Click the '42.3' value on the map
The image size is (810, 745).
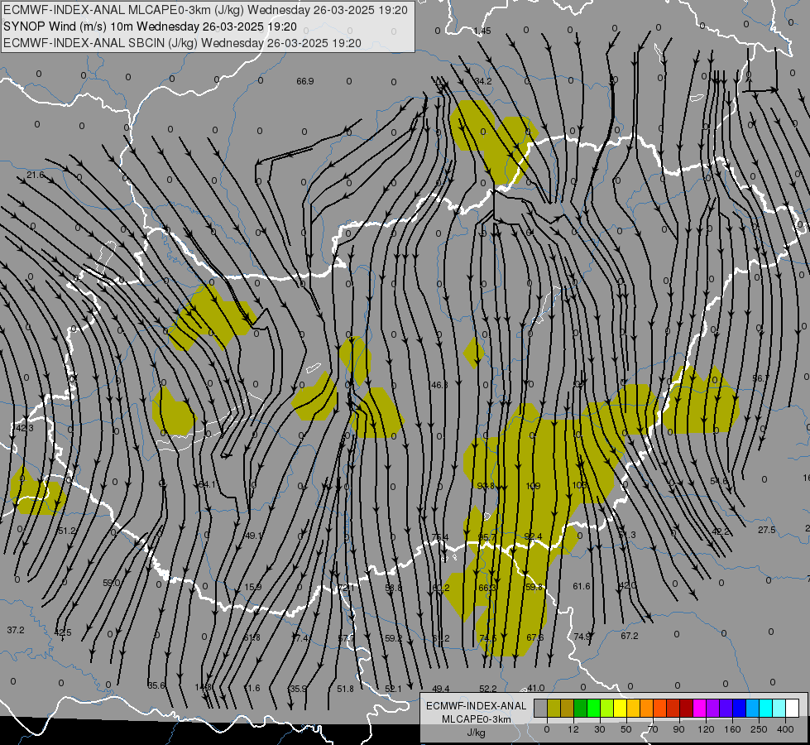(x=24, y=428)
